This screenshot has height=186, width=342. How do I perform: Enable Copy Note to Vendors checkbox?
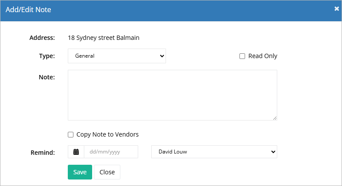click(x=70, y=135)
